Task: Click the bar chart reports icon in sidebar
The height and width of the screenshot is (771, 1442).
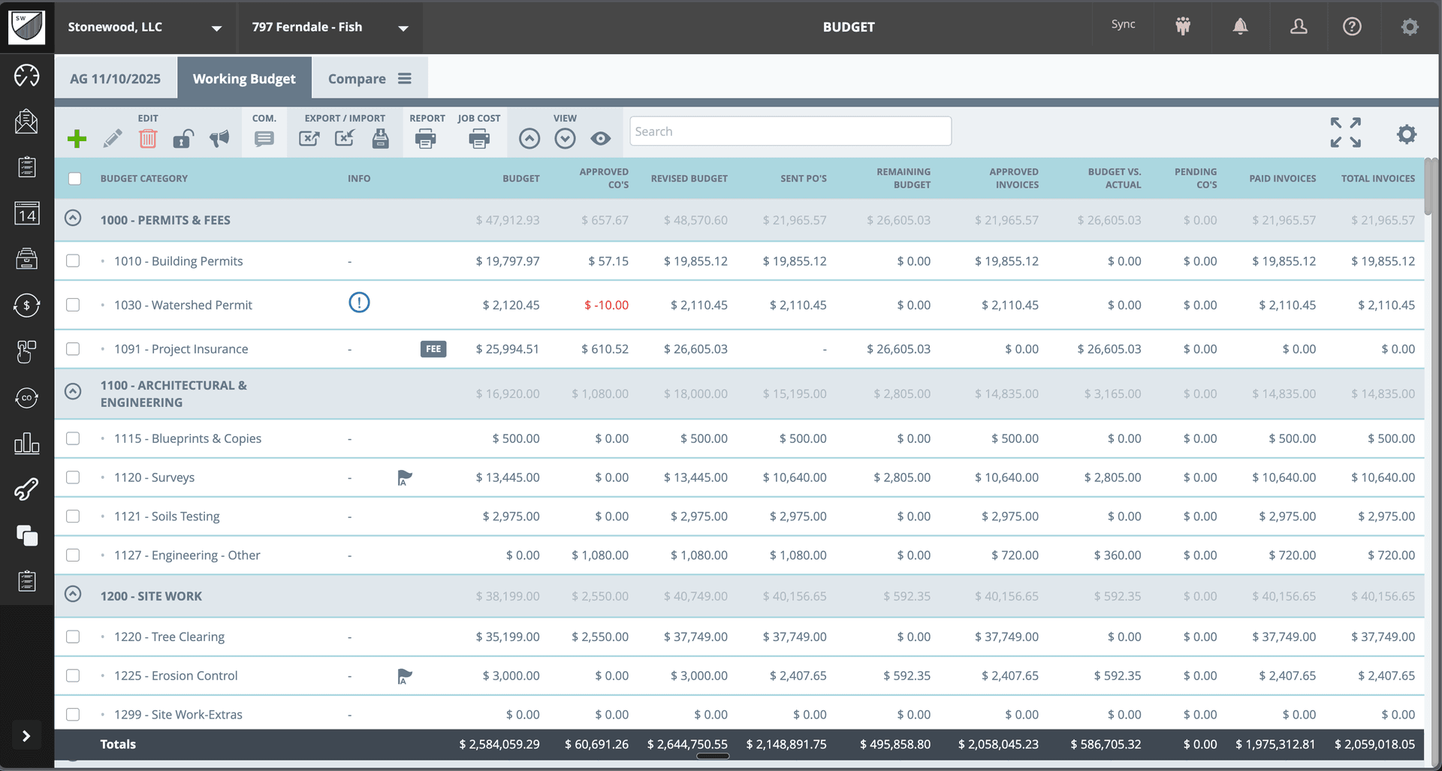Action: click(26, 444)
